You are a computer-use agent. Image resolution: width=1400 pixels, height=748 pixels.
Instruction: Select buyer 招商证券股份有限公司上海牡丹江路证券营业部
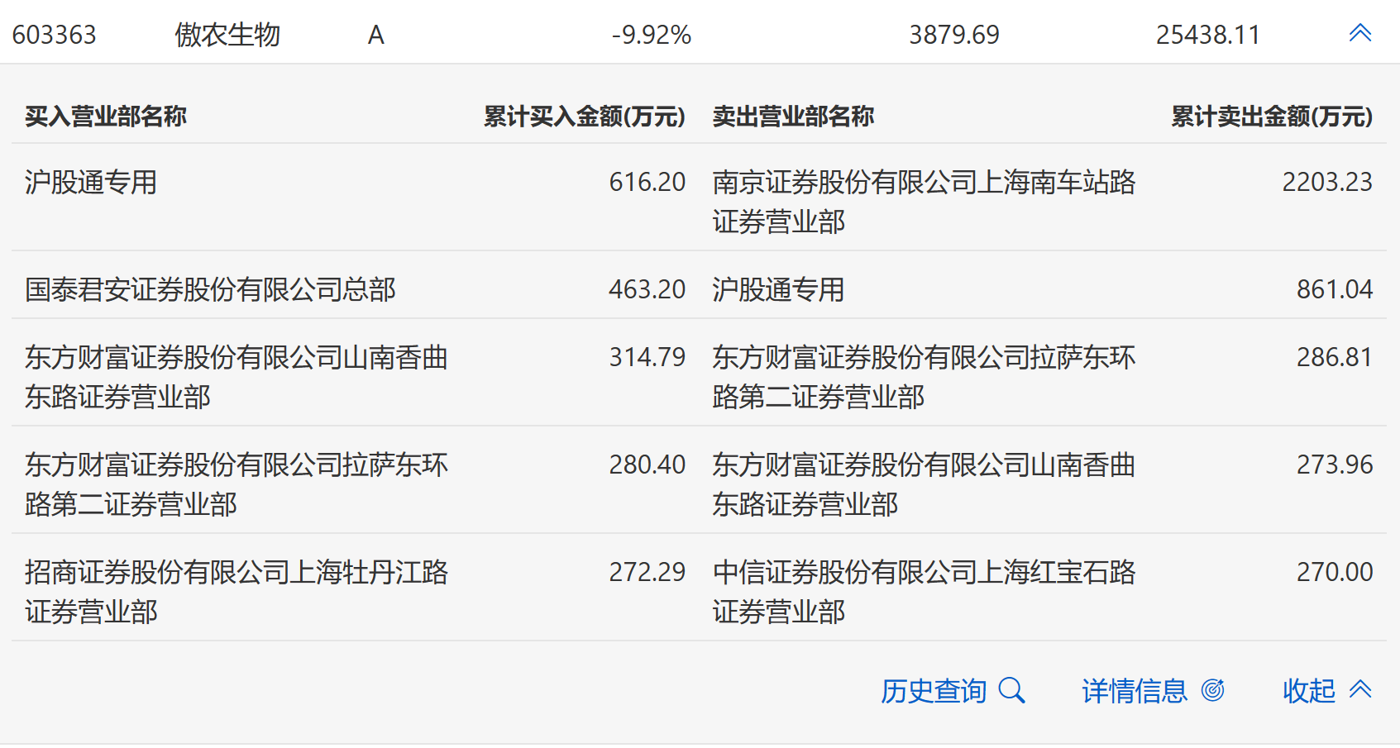(x=237, y=592)
